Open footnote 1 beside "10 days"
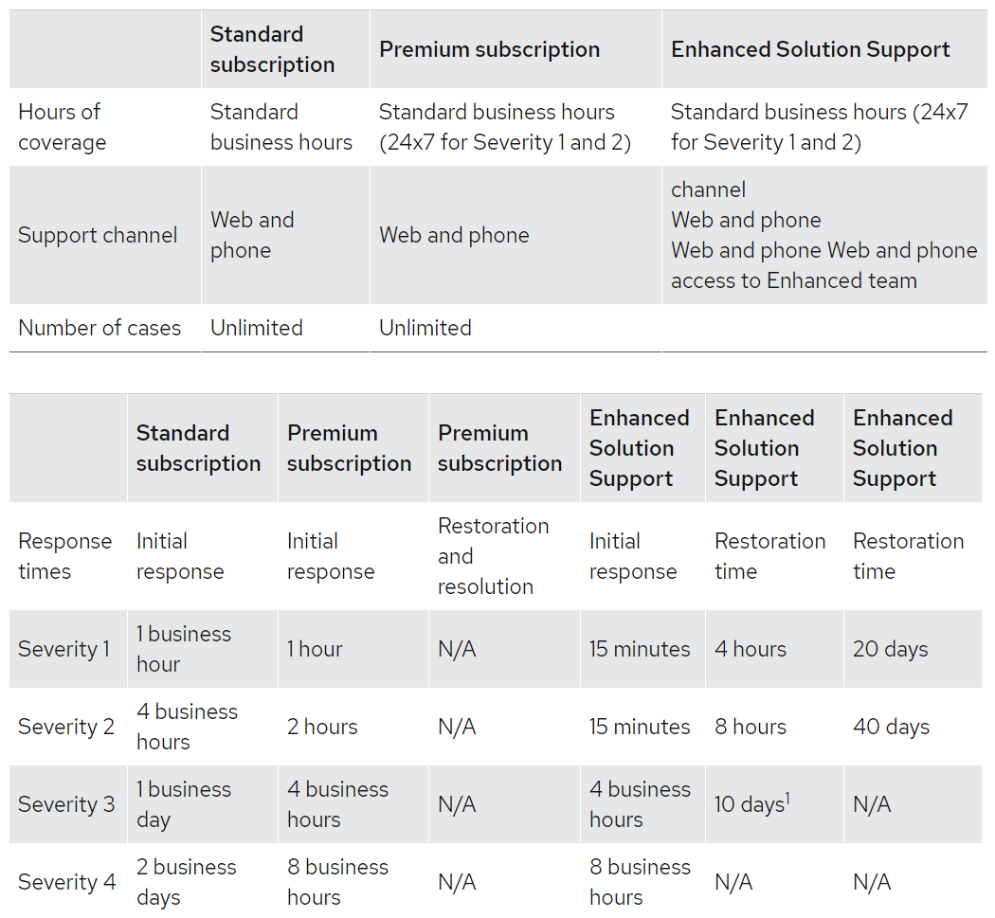Image resolution: width=995 pixels, height=918 pixels. [x=787, y=798]
